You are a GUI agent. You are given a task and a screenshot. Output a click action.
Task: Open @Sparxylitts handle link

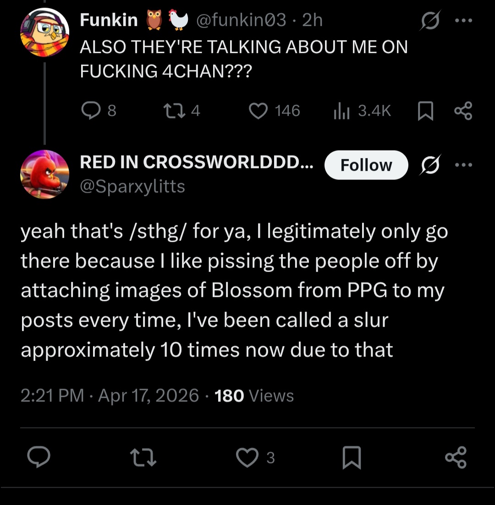click(x=132, y=187)
